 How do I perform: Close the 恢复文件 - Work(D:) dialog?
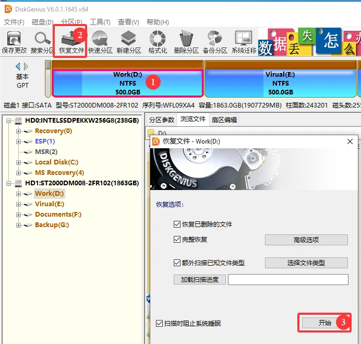[350, 141]
